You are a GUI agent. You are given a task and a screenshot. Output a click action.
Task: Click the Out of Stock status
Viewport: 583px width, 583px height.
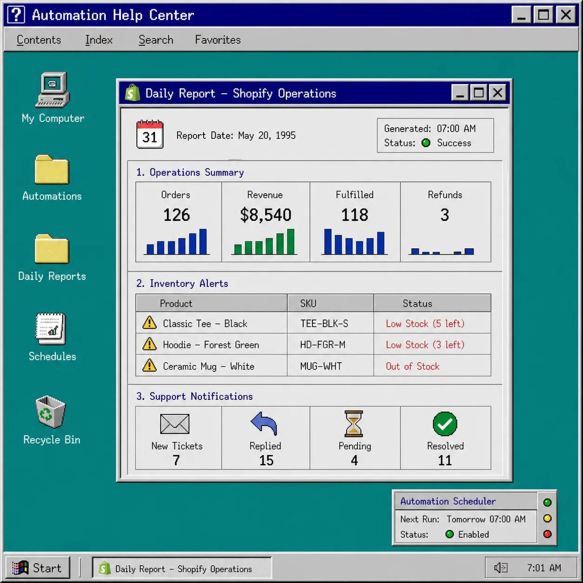(x=412, y=366)
